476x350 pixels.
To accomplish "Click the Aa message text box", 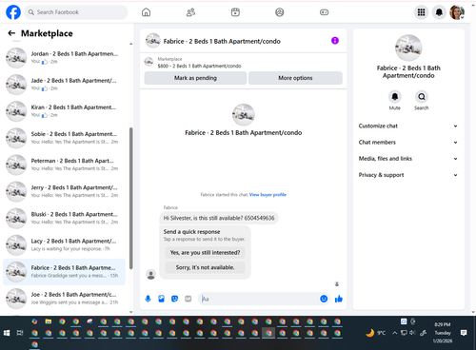I will point(259,299).
